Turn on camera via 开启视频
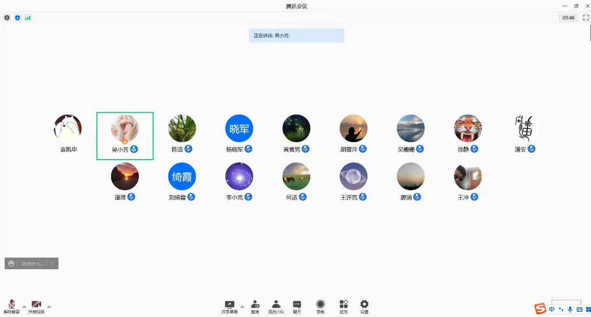Screen dimensions: 591x317 pyautogui.click(x=36, y=306)
